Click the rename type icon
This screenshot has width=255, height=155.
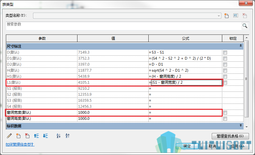tap(236, 16)
